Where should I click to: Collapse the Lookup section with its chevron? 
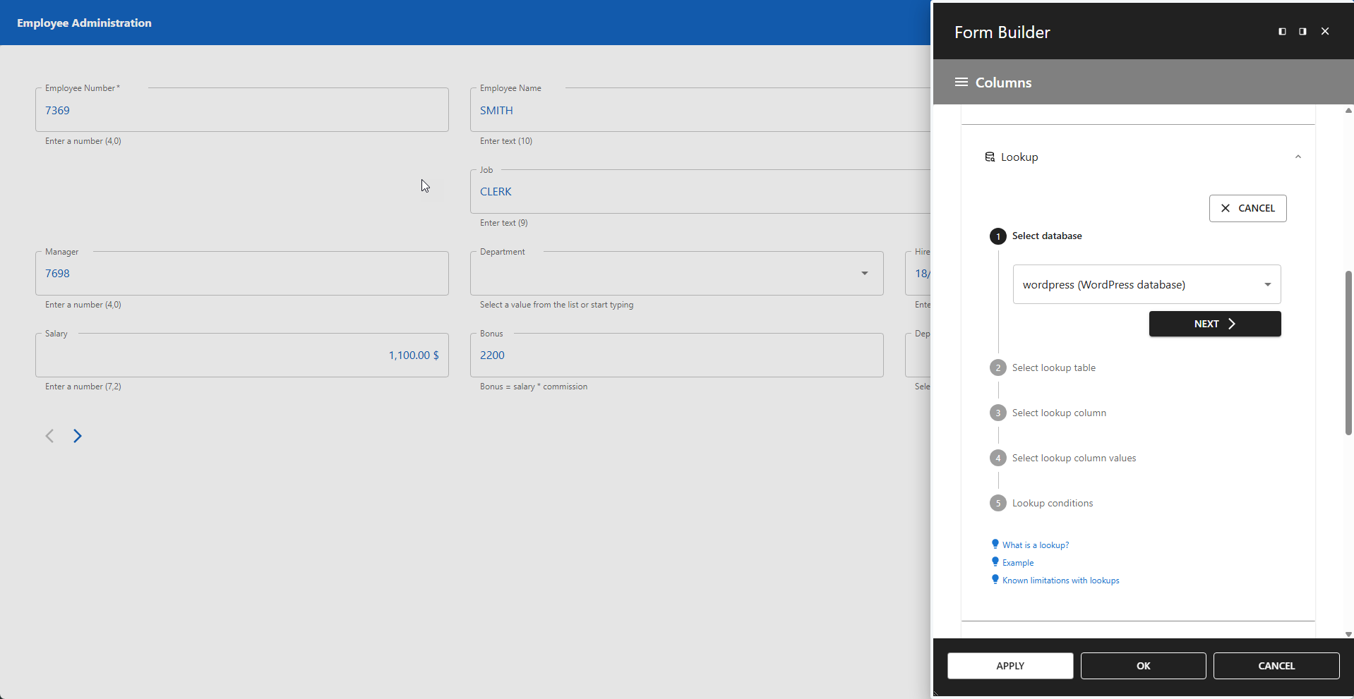pos(1298,157)
